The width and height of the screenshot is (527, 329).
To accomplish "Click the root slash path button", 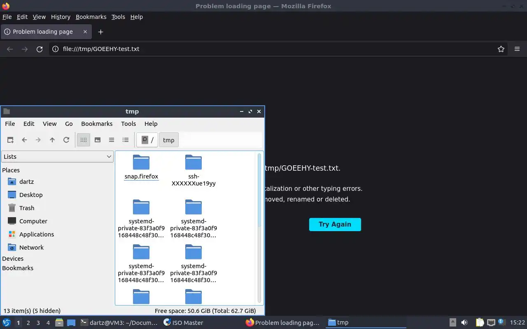I will (x=147, y=140).
